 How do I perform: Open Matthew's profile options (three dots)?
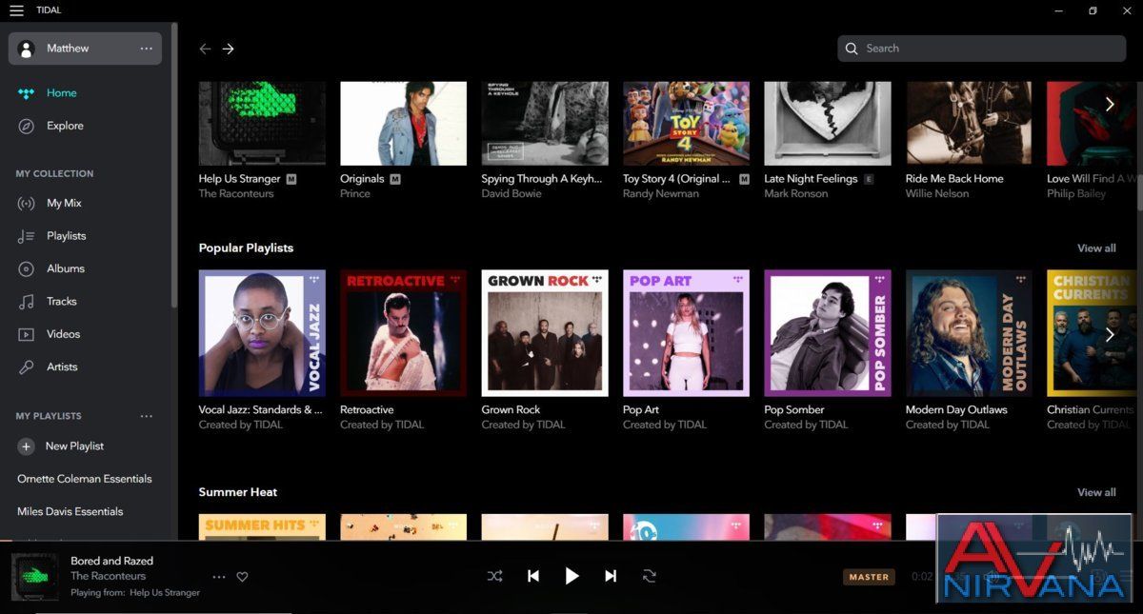point(146,49)
